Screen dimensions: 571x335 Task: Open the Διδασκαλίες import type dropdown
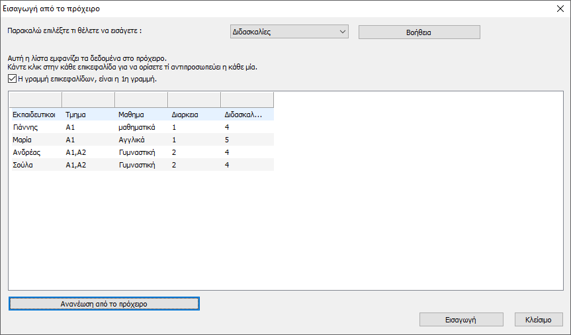click(x=288, y=32)
